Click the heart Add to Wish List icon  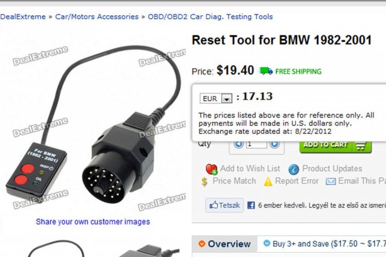(211, 169)
